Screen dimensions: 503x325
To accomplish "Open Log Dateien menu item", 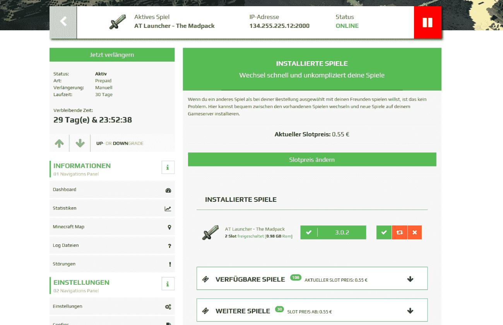I will click(x=112, y=245).
